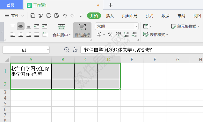This screenshot has height=122, width=203.
Task: Select the 工作簿1 document tab
Action: pos(63,5)
